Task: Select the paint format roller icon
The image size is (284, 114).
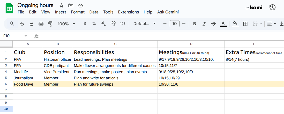Action: pyautogui.click(x=50, y=24)
